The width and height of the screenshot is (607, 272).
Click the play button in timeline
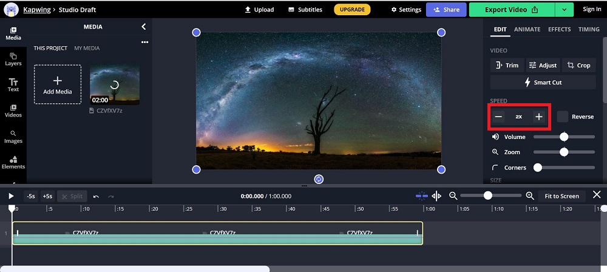click(11, 196)
